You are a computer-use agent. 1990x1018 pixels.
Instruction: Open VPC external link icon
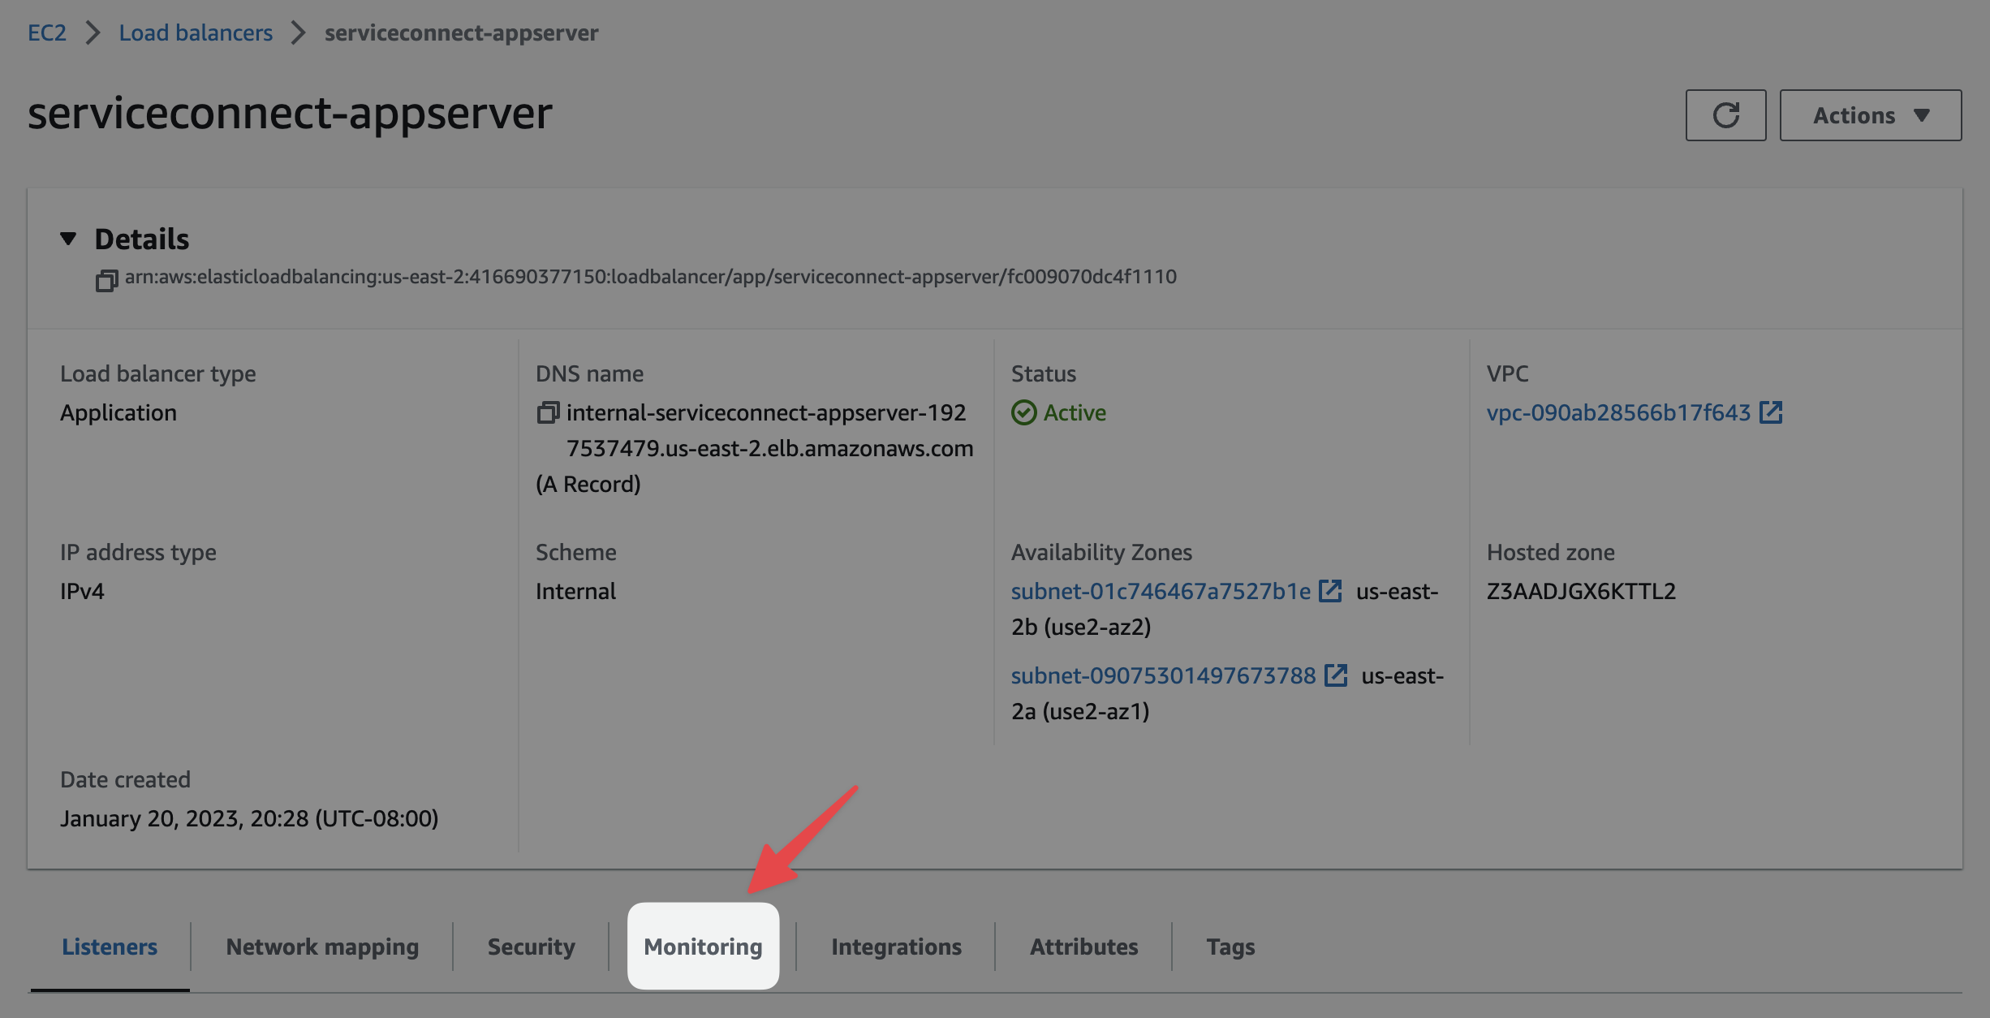tap(1771, 412)
